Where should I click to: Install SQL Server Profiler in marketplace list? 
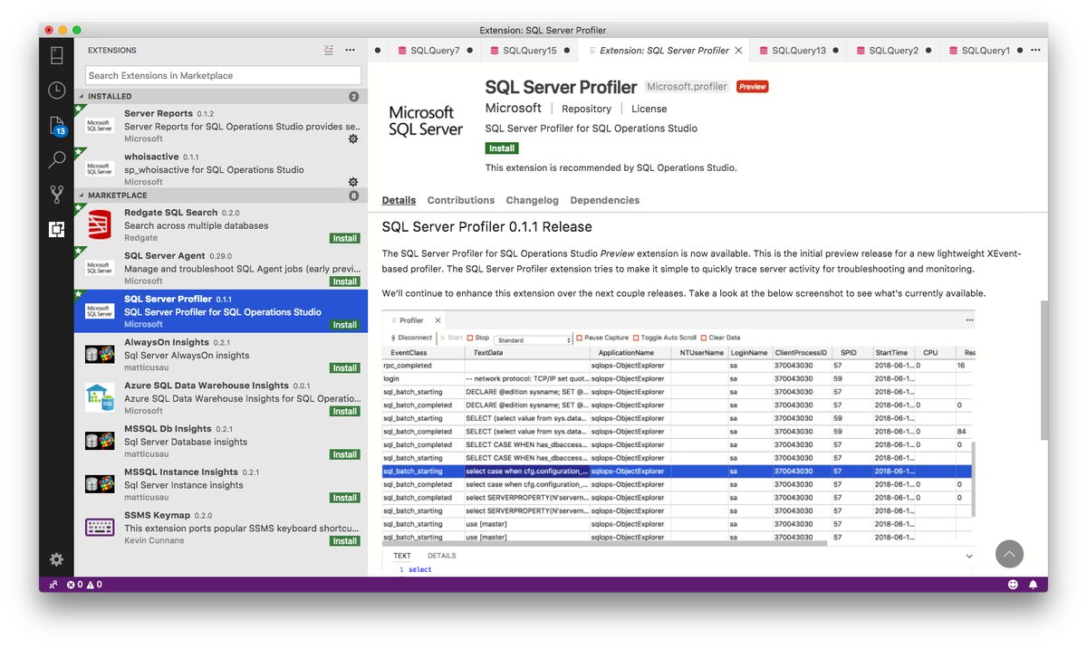344,325
